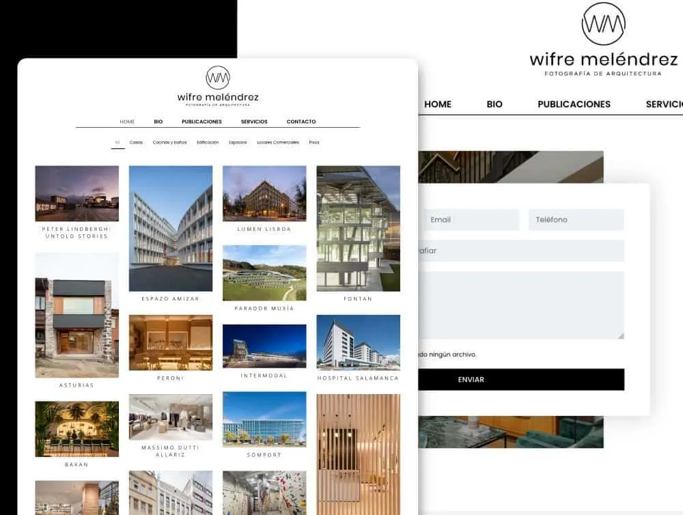
Task: Open the Espazo Amizar building photo
Action: (x=171, y=228)
